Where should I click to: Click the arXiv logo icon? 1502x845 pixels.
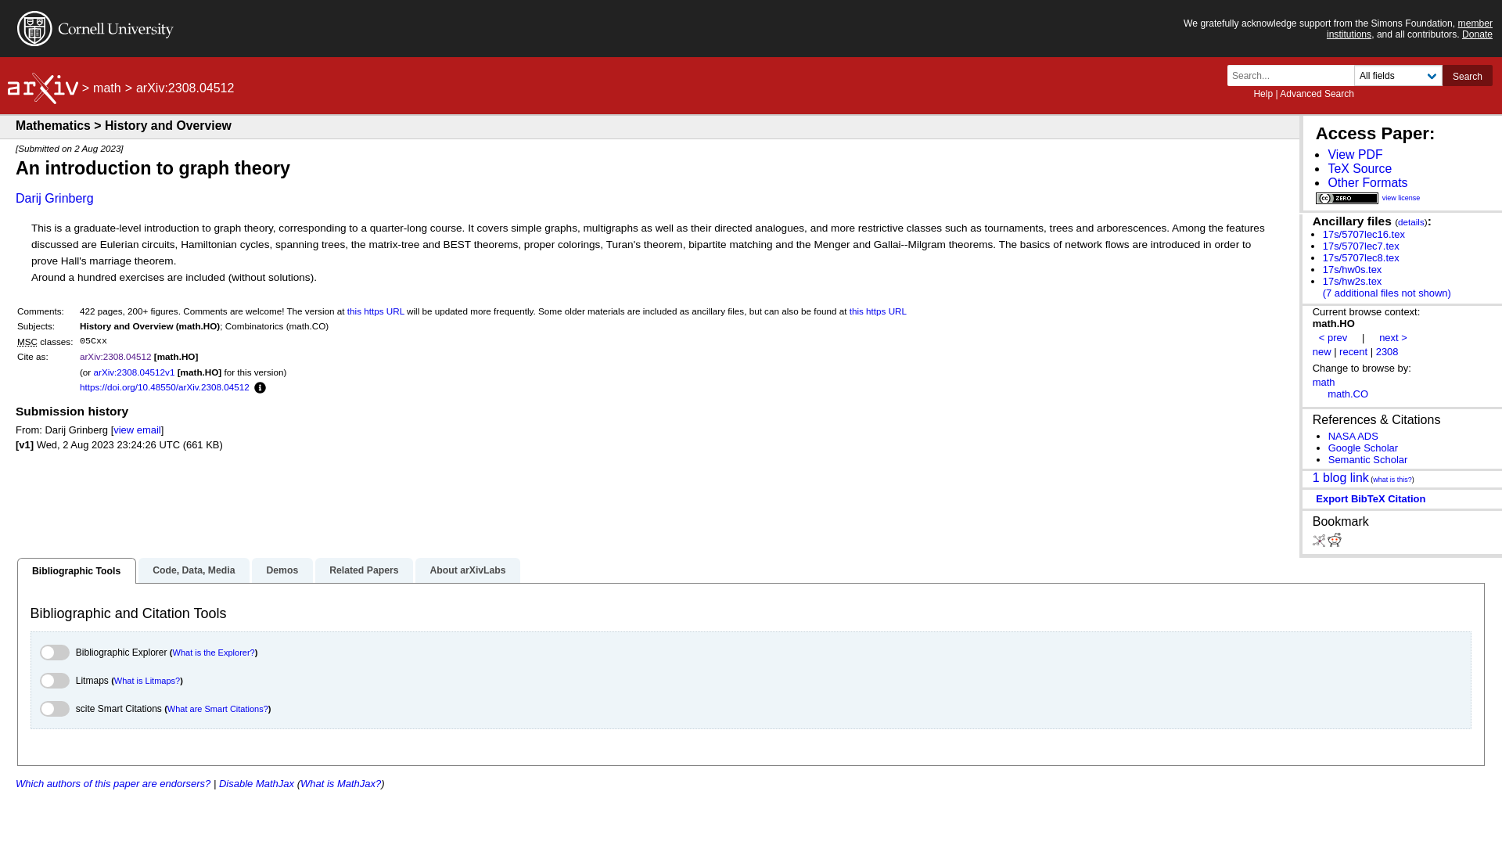pos(42,88)
